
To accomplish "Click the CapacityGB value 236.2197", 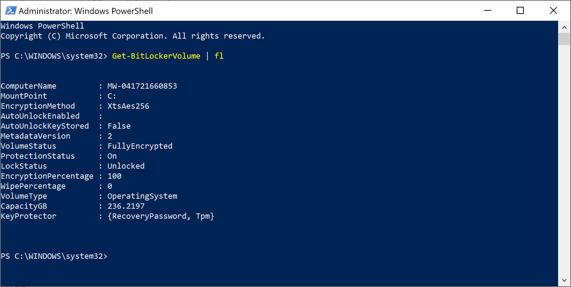I will coord(126,206).
